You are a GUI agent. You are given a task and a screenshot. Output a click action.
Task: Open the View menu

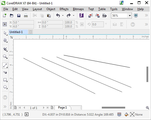[x=25, y=9]
